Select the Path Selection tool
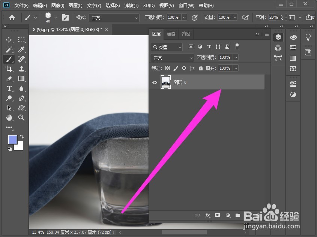This screenshot has height=237, width=317. [x=9, y=108]
